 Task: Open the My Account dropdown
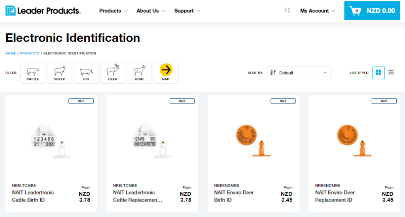pyautogui.click(x=318, y=11)
